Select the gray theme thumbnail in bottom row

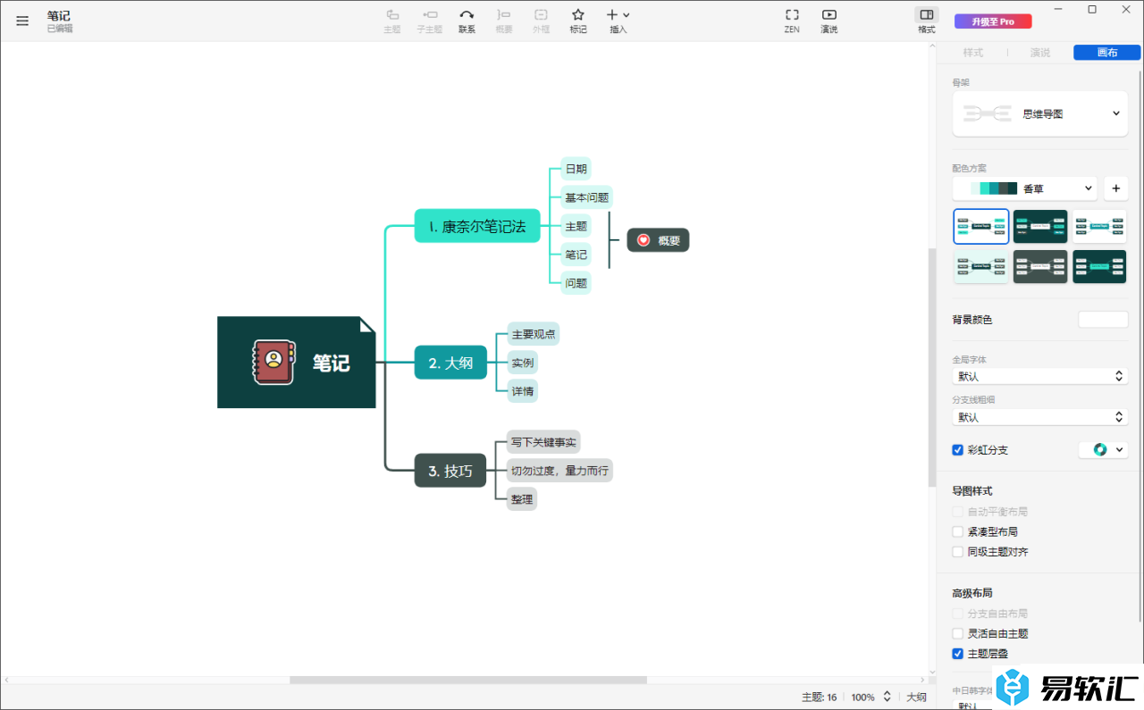[1040, 266]
